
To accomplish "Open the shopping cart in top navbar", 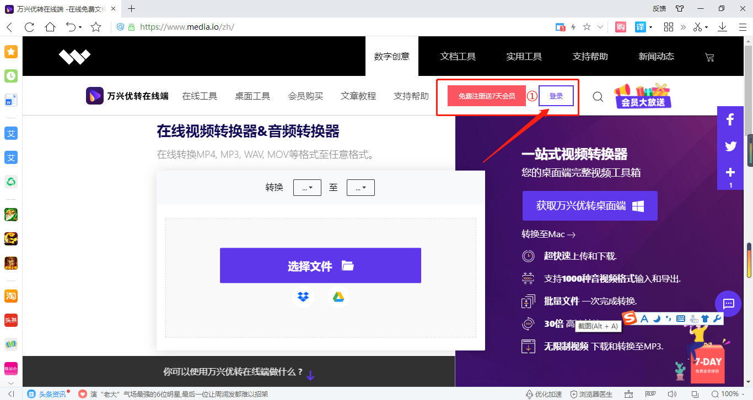I will [709, 57].
